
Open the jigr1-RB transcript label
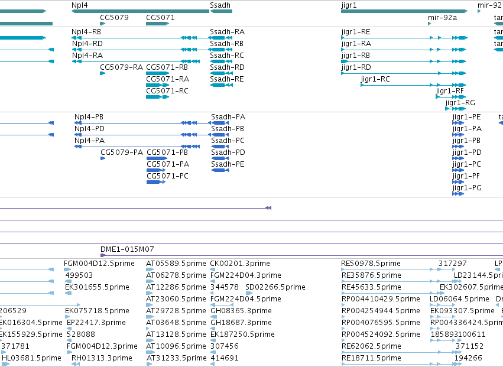355,56
